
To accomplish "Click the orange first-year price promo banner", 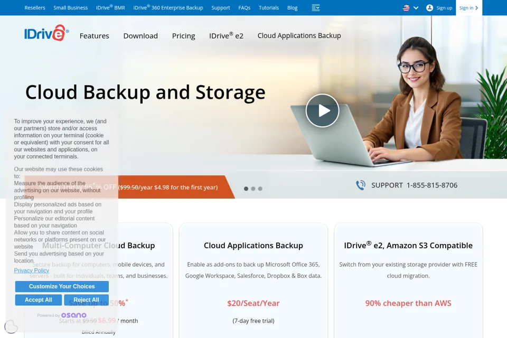I will tap(129, 187).
